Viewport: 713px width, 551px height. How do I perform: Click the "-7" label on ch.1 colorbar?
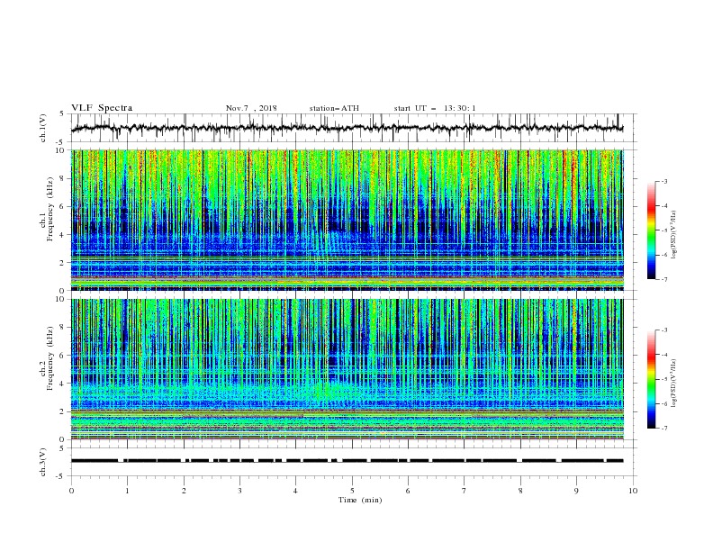click(x=664, y=279)
